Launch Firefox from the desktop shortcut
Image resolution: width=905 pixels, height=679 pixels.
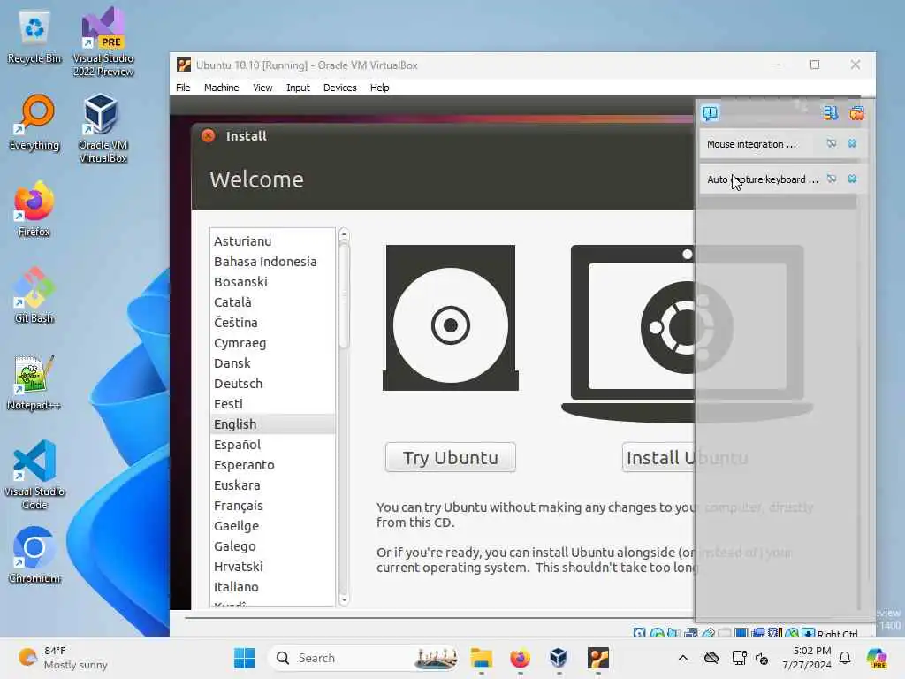coord(34,209)
